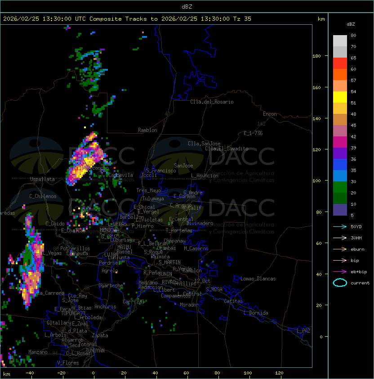Click the Ramblon map label
Viewport: 374px width, 379px height.
147,130
